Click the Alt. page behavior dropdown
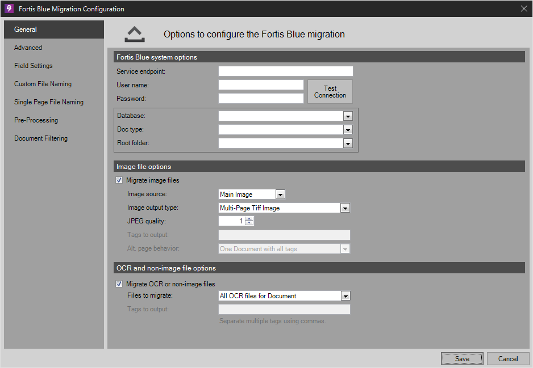This screenshot has width=533, height=368. pyautogui.click(x=284, y=248)
